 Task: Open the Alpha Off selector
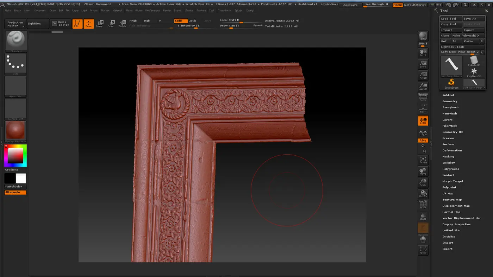click(x=15, y=86)
